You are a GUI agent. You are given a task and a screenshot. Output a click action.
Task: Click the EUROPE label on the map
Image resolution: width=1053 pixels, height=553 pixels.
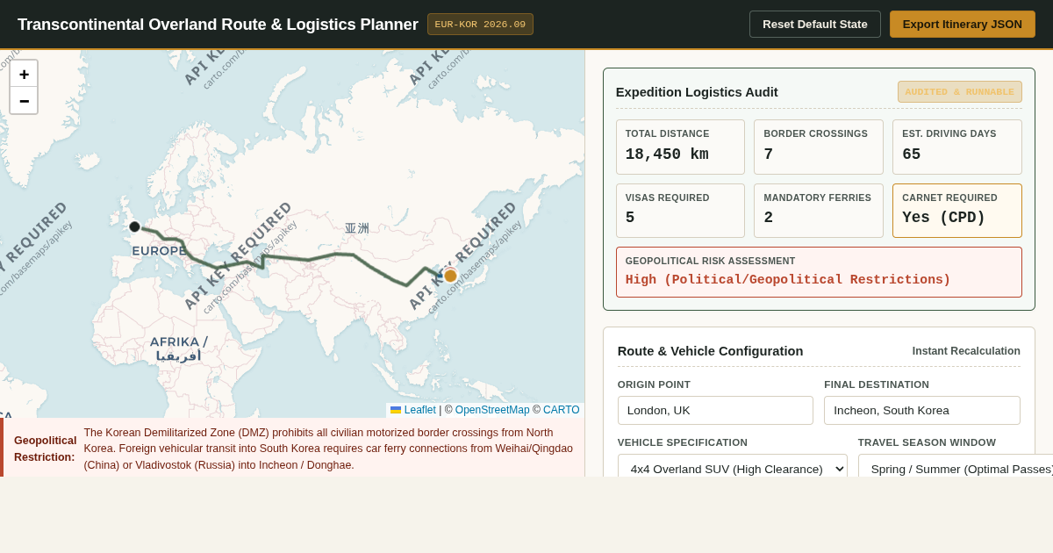(x=160, y=251)
